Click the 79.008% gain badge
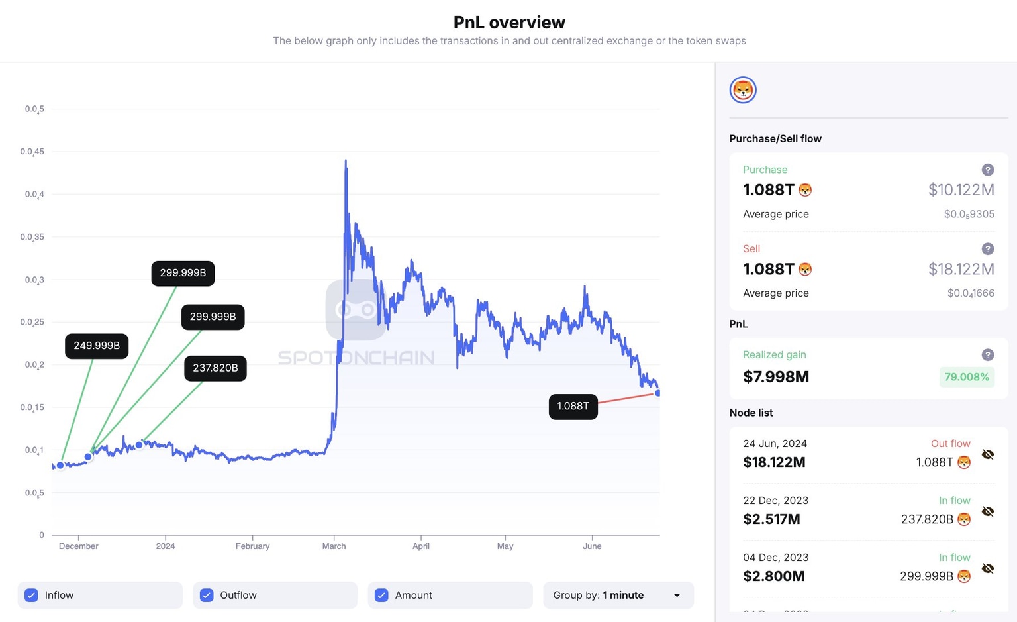The width and height of the screenshot is (1017, 622). [966, 377]
